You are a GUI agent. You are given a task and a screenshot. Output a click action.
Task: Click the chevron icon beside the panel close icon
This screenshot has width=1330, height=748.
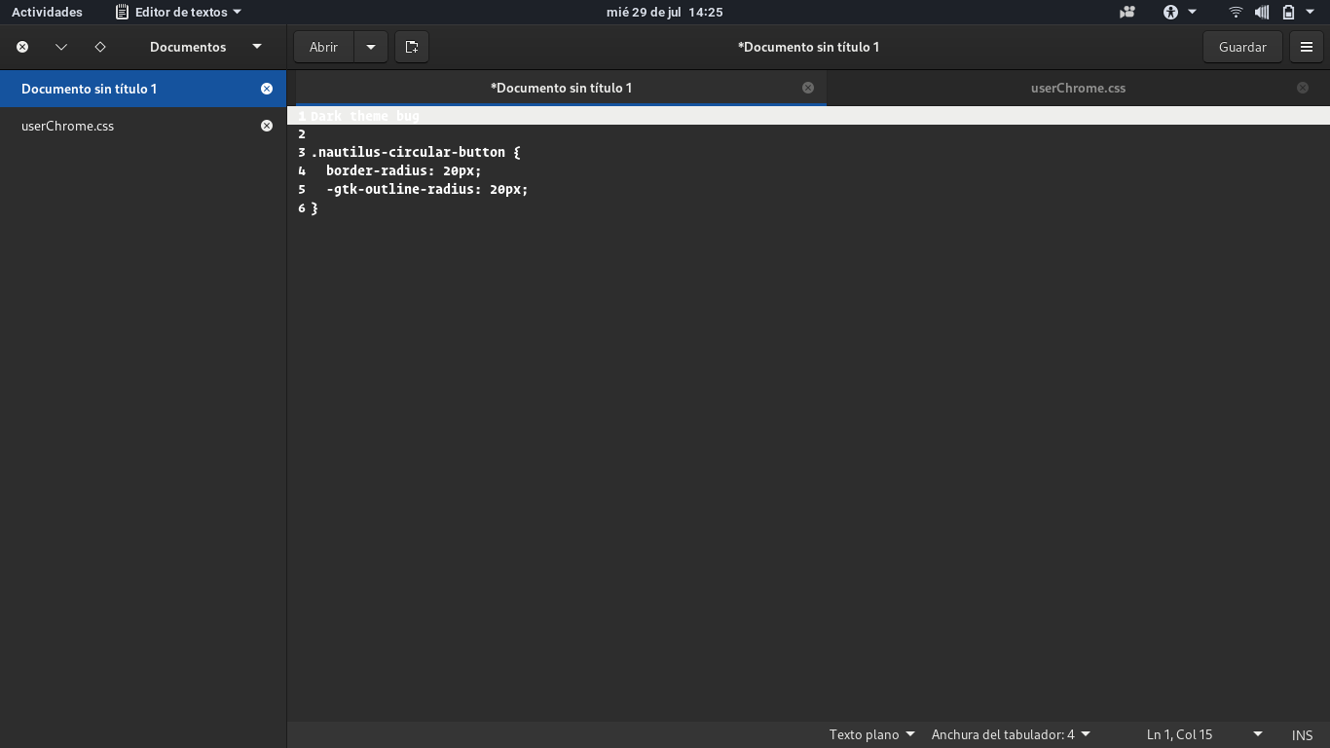point(60,46)
